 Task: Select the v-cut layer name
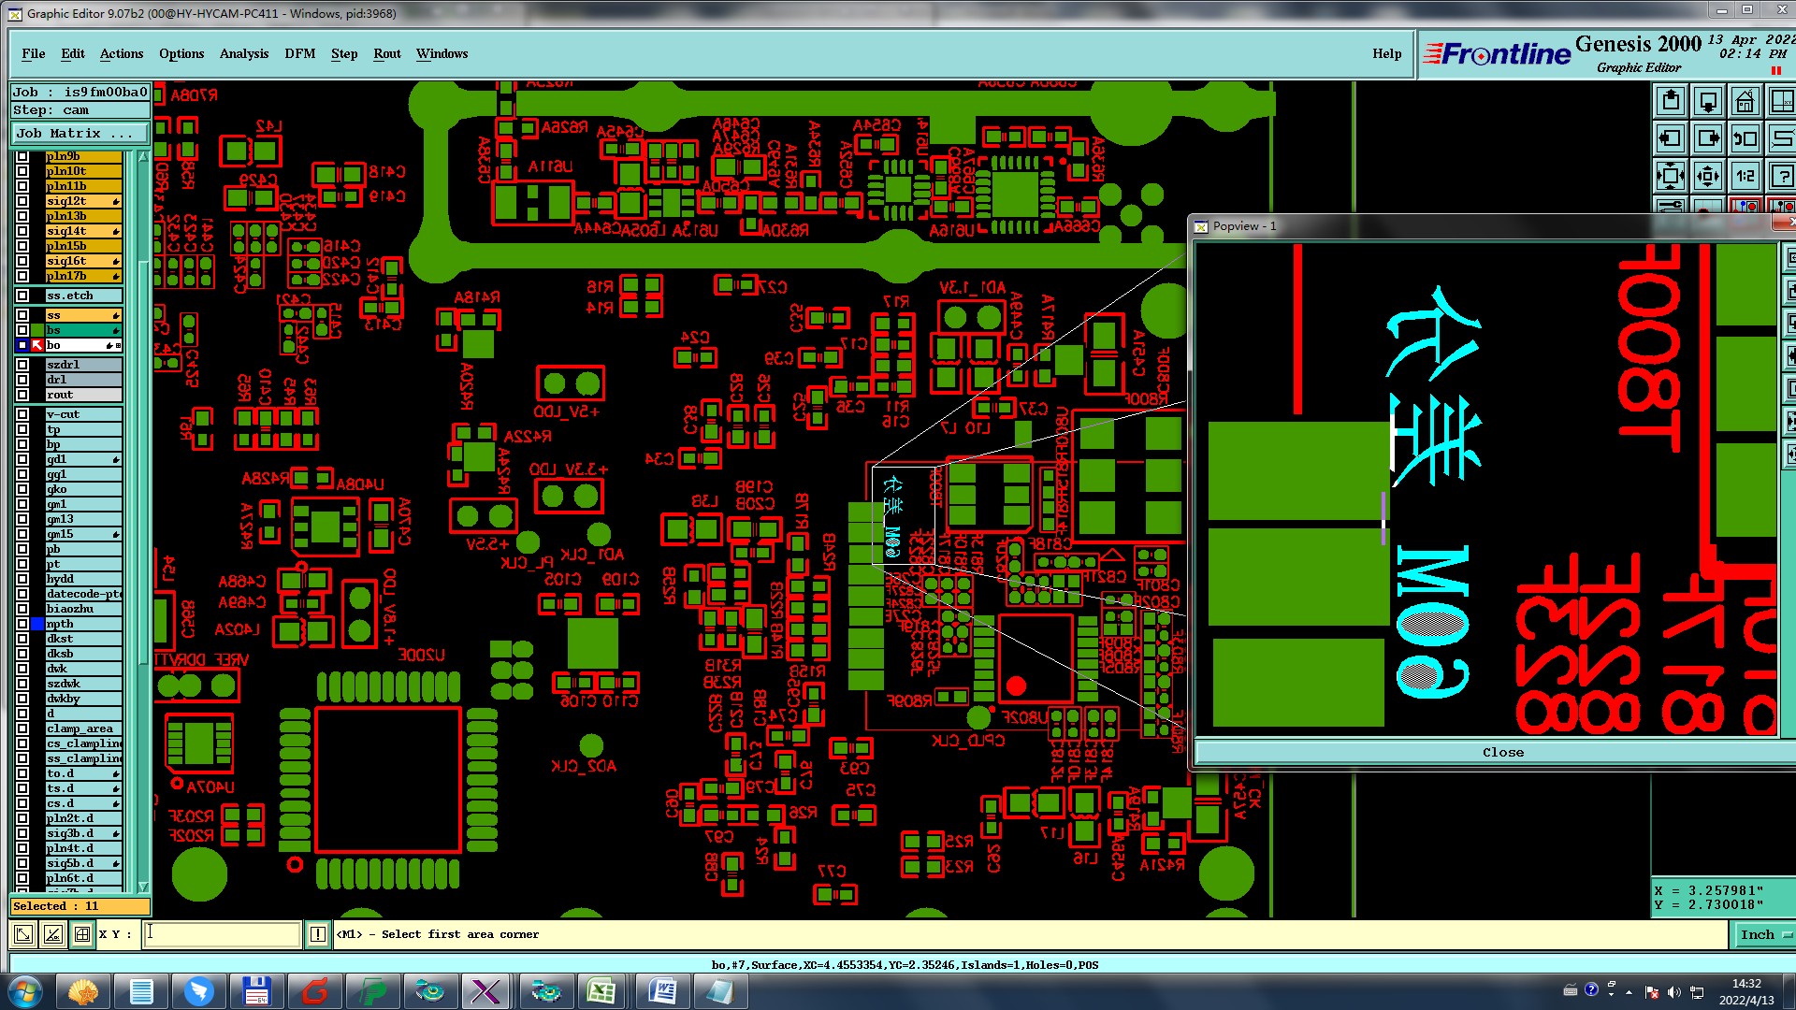(x=83, y=414)
